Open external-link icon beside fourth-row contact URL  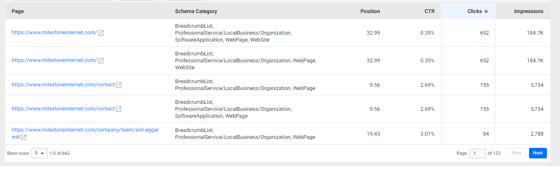click(x=119, y=109)
